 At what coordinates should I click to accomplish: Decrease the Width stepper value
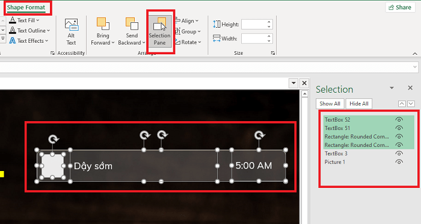click(269, 41)
